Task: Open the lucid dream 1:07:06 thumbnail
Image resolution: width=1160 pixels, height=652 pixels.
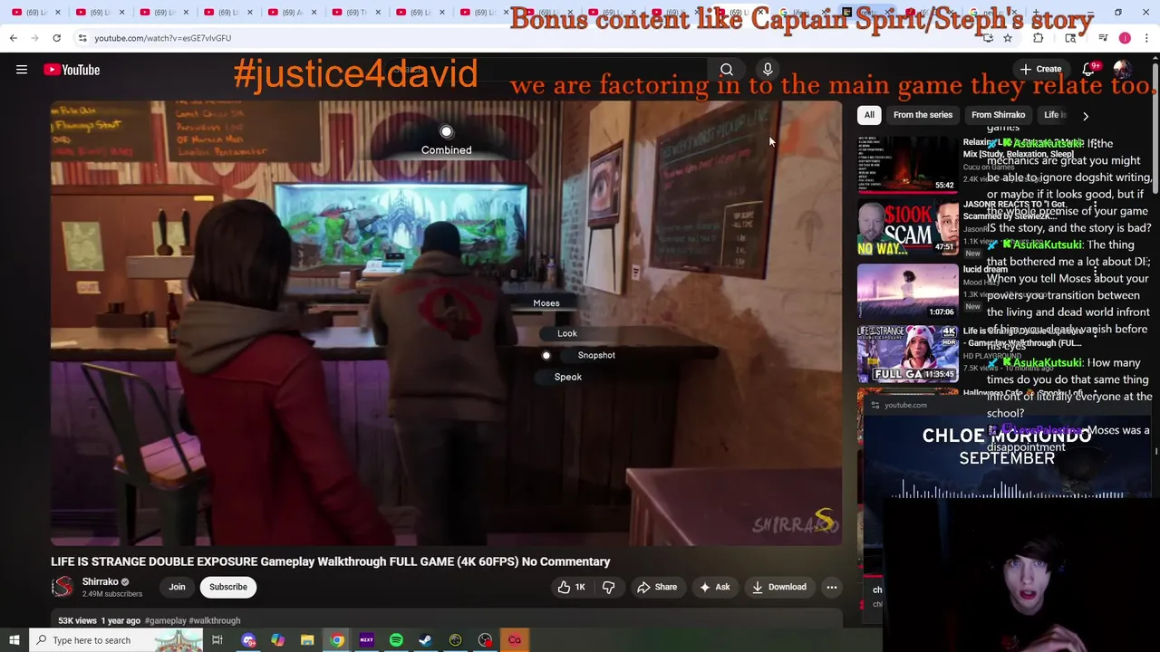Action: [x=907, y=290]
